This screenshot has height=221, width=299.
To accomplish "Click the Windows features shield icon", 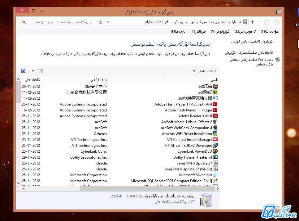I will pyautogui.click(x=278, y=60).
